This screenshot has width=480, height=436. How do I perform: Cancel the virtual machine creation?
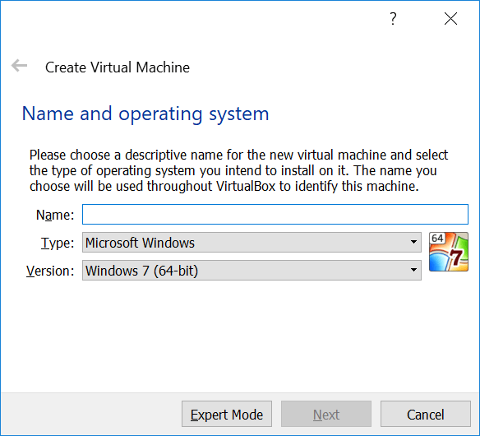426,414
